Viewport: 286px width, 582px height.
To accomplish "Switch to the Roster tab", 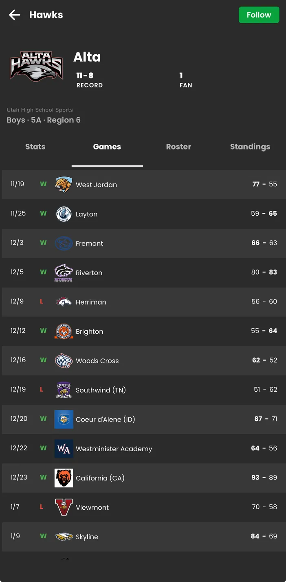I will (x=178, y=147).
